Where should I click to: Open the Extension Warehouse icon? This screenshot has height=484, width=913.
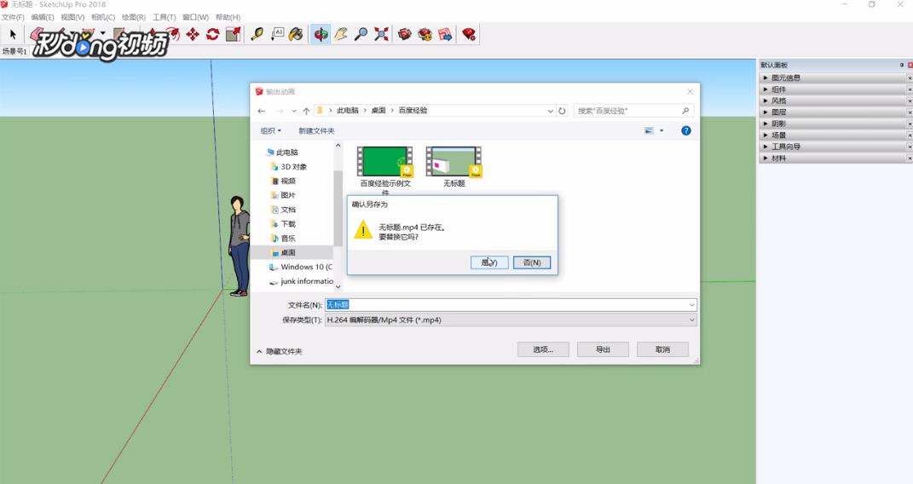click(x=425, y=34)
